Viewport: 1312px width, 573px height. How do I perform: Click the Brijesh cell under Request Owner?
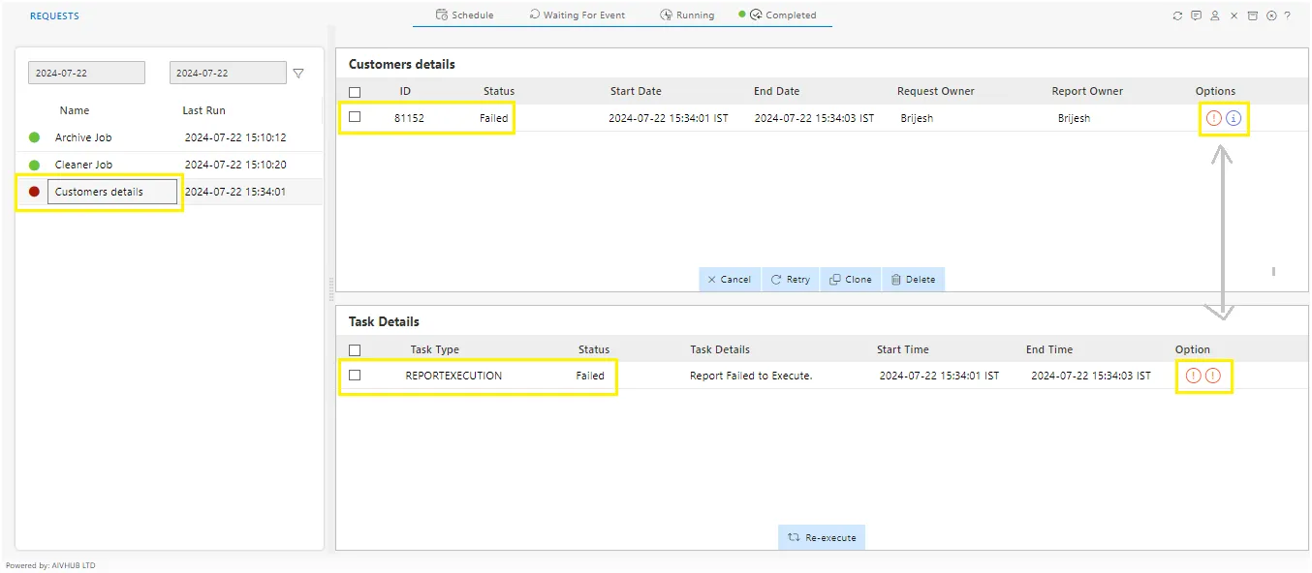coord(917,118)
